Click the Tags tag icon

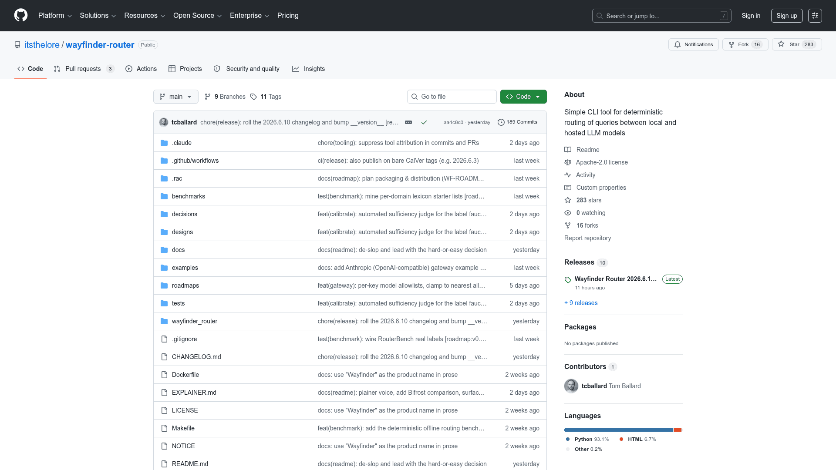pyautogui.click(x=253, y=97)
